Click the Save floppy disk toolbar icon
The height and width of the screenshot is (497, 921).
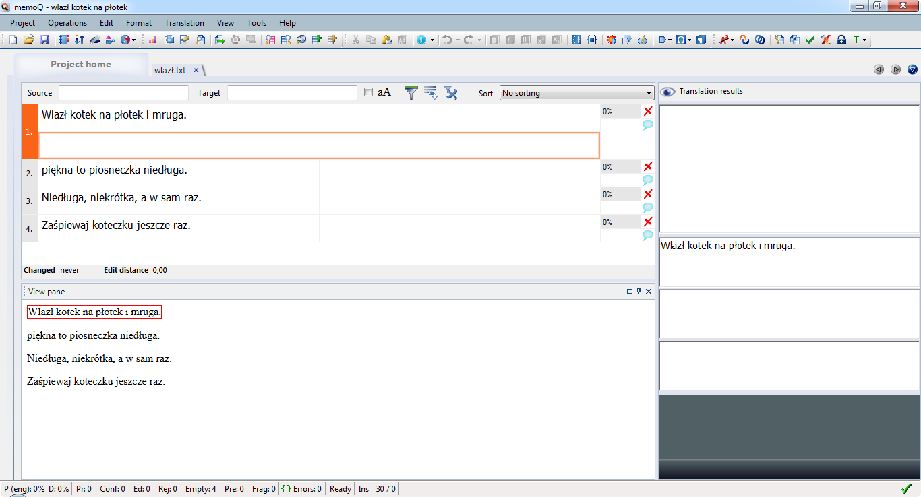coord(44,40)
